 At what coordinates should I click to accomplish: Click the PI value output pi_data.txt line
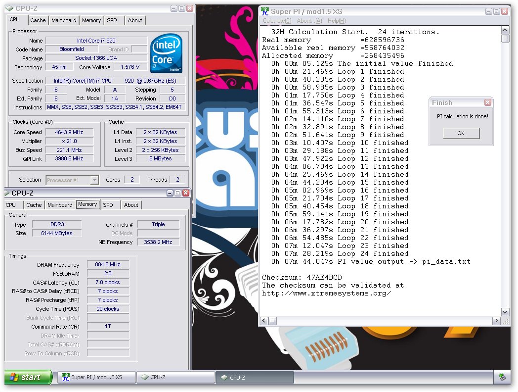point(371,261)
